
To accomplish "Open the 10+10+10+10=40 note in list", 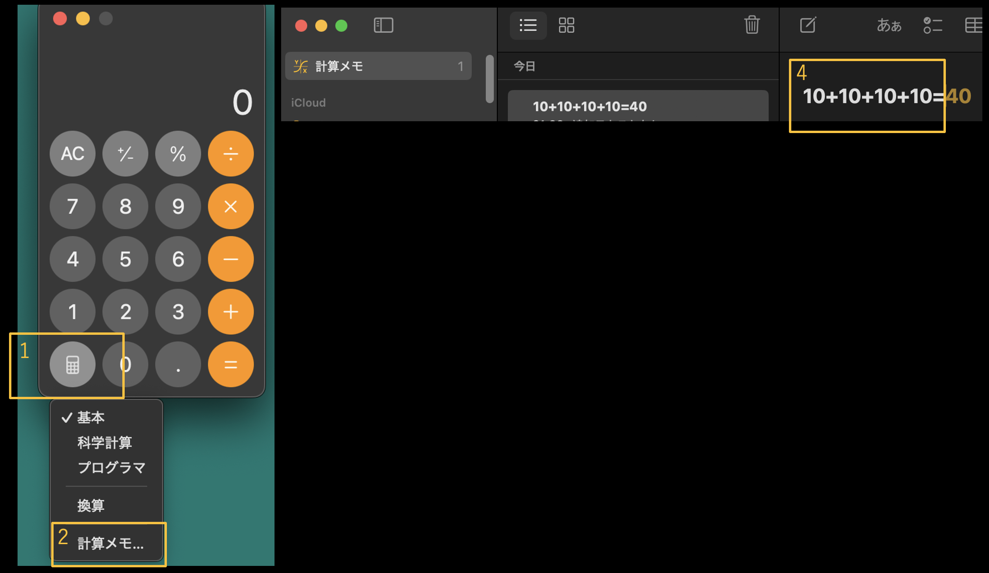I will coord(637,107).
